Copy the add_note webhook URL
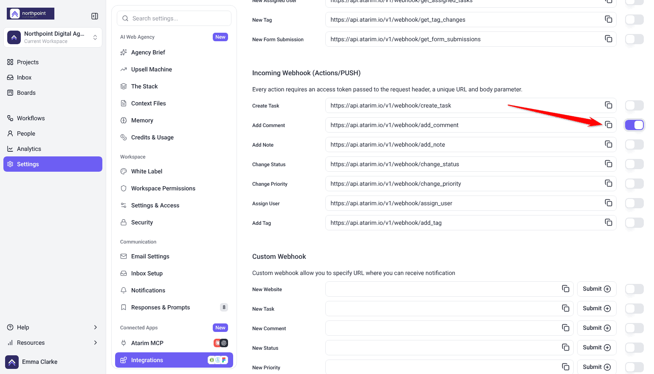654x374 pixels. tap(608, 144)
